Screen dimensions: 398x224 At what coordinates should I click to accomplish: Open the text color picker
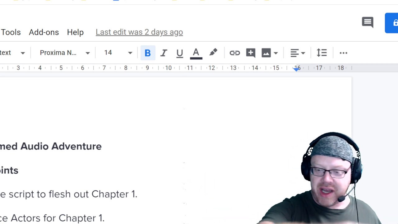[x=196, y=53]
